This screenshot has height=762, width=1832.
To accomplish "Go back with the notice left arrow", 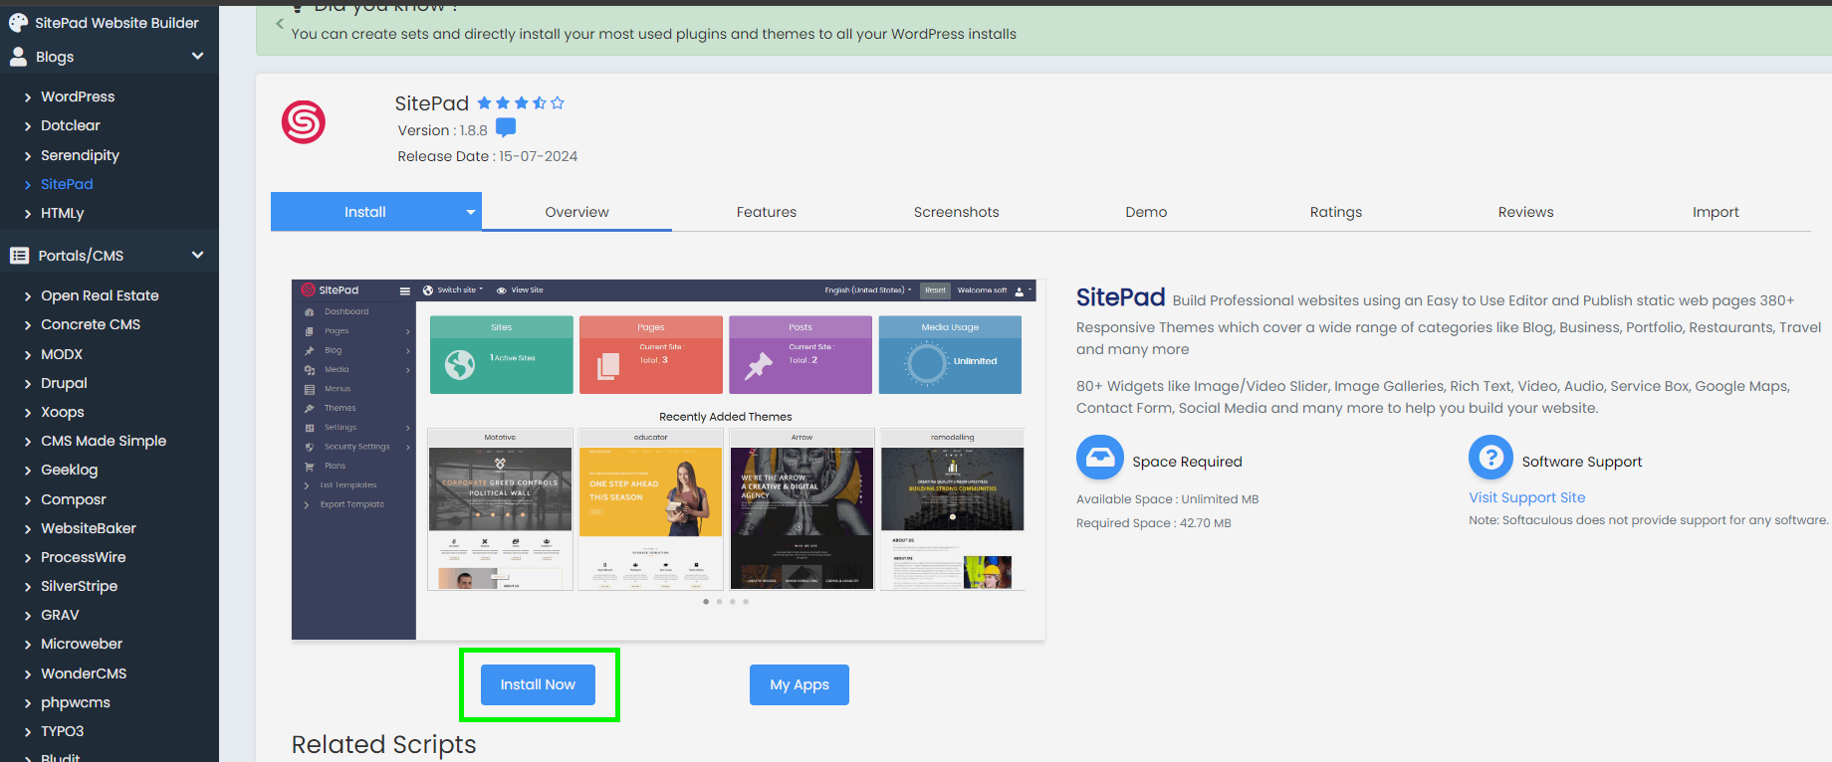I will coord(280,22).
